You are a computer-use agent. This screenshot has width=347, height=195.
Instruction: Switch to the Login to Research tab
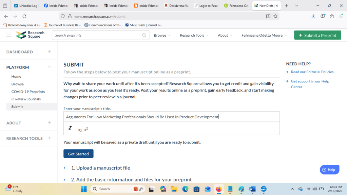click(206, 6)
